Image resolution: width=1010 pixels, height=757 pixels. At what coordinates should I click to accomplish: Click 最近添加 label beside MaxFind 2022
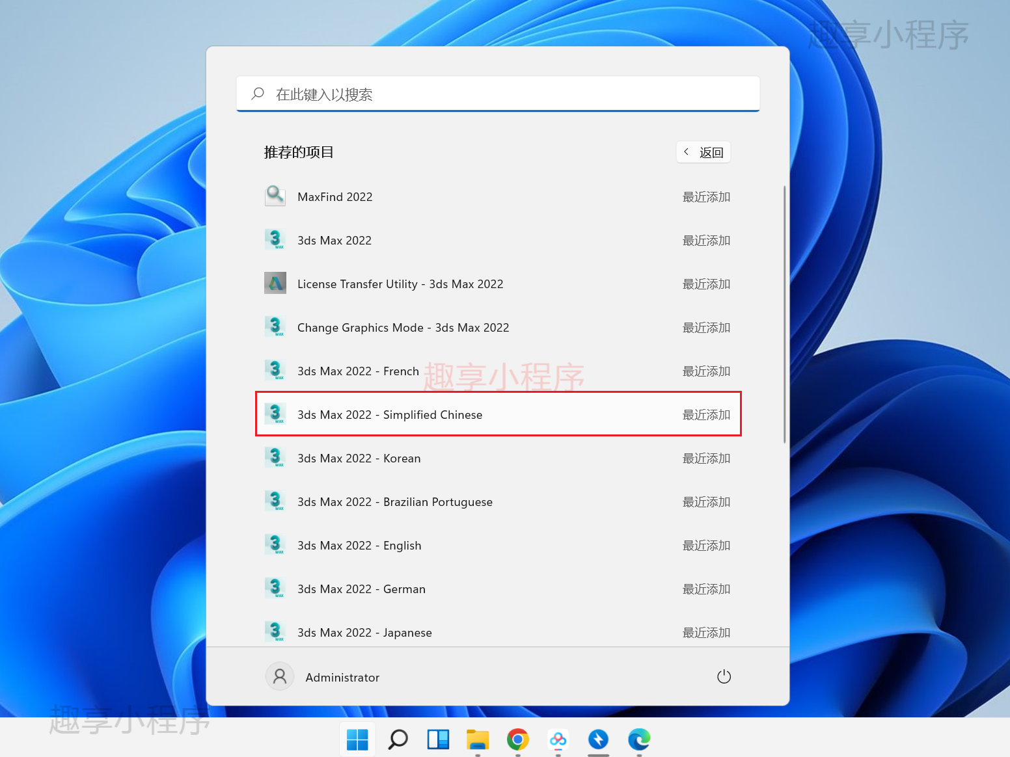pos(706,196)
